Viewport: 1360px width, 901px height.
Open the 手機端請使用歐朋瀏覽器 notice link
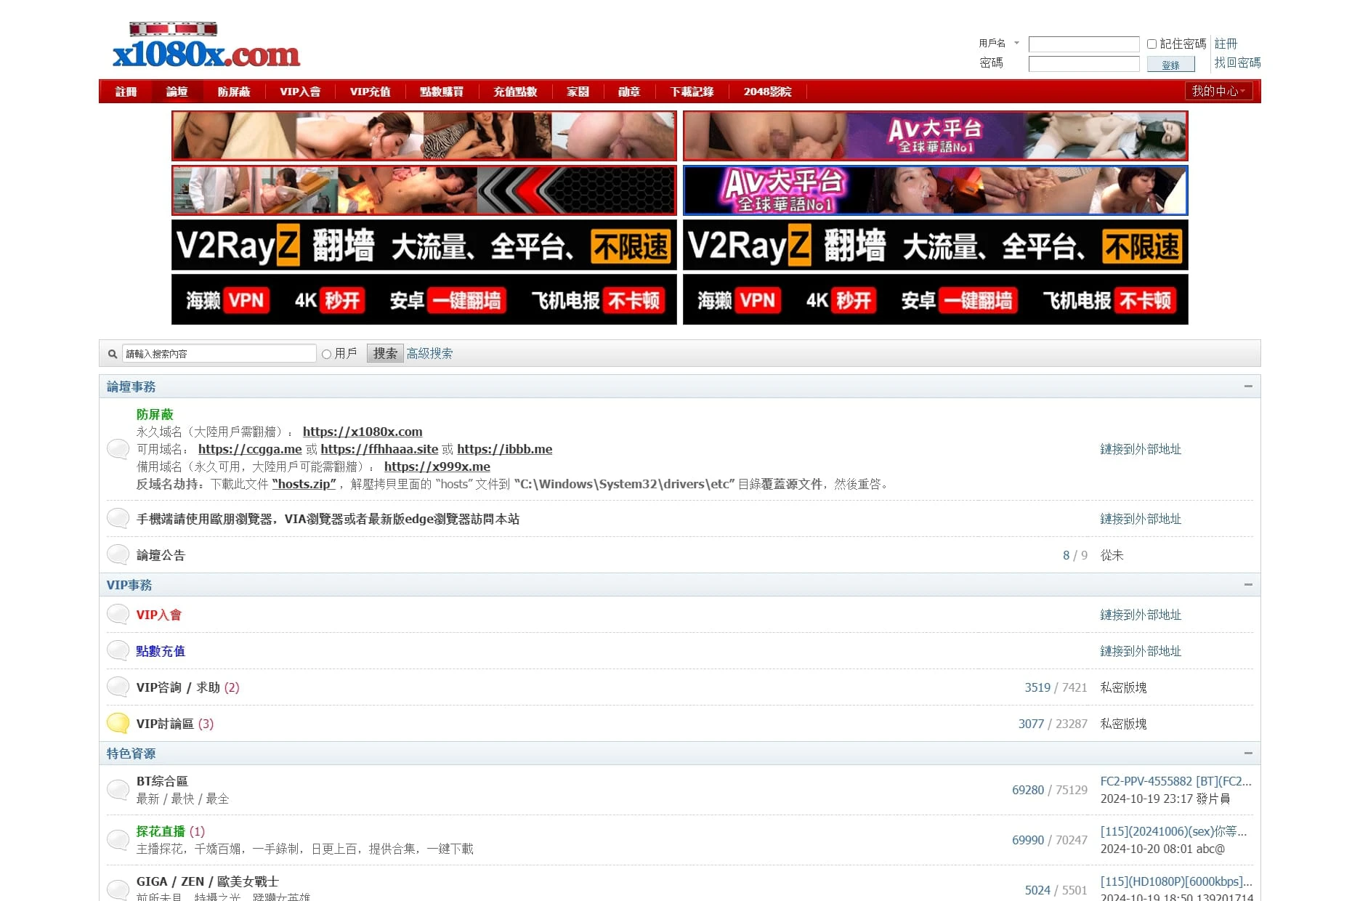click(x=328, y=519)
